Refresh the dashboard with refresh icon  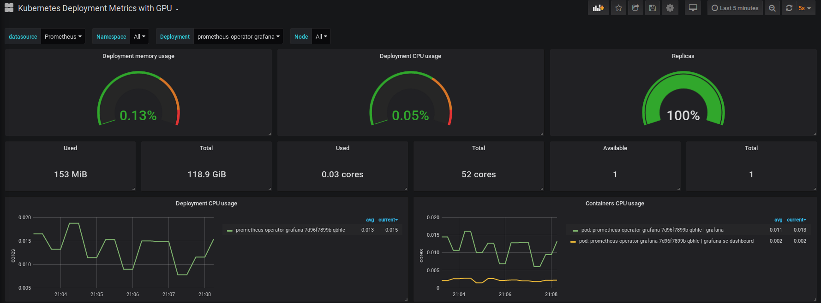[789, 8]
